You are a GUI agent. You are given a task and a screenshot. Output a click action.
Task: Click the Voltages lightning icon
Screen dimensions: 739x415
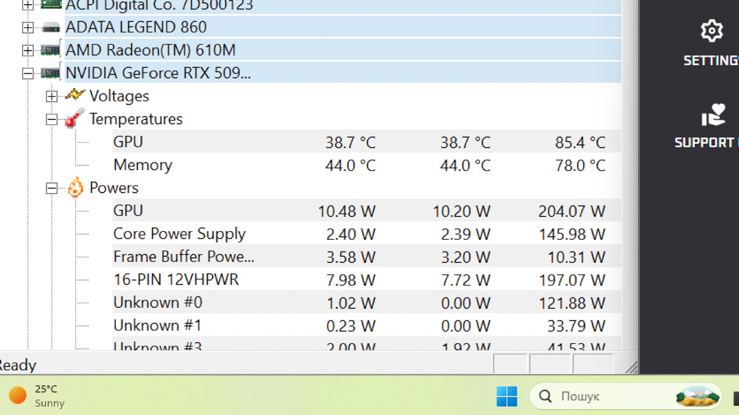[75, 95]
